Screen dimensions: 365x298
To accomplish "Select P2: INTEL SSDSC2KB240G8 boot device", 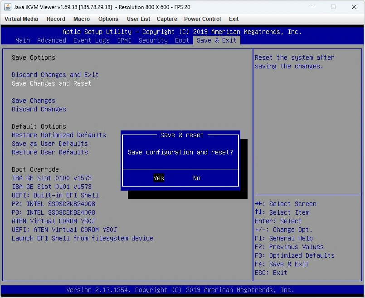I will click(x=53, y=204).
